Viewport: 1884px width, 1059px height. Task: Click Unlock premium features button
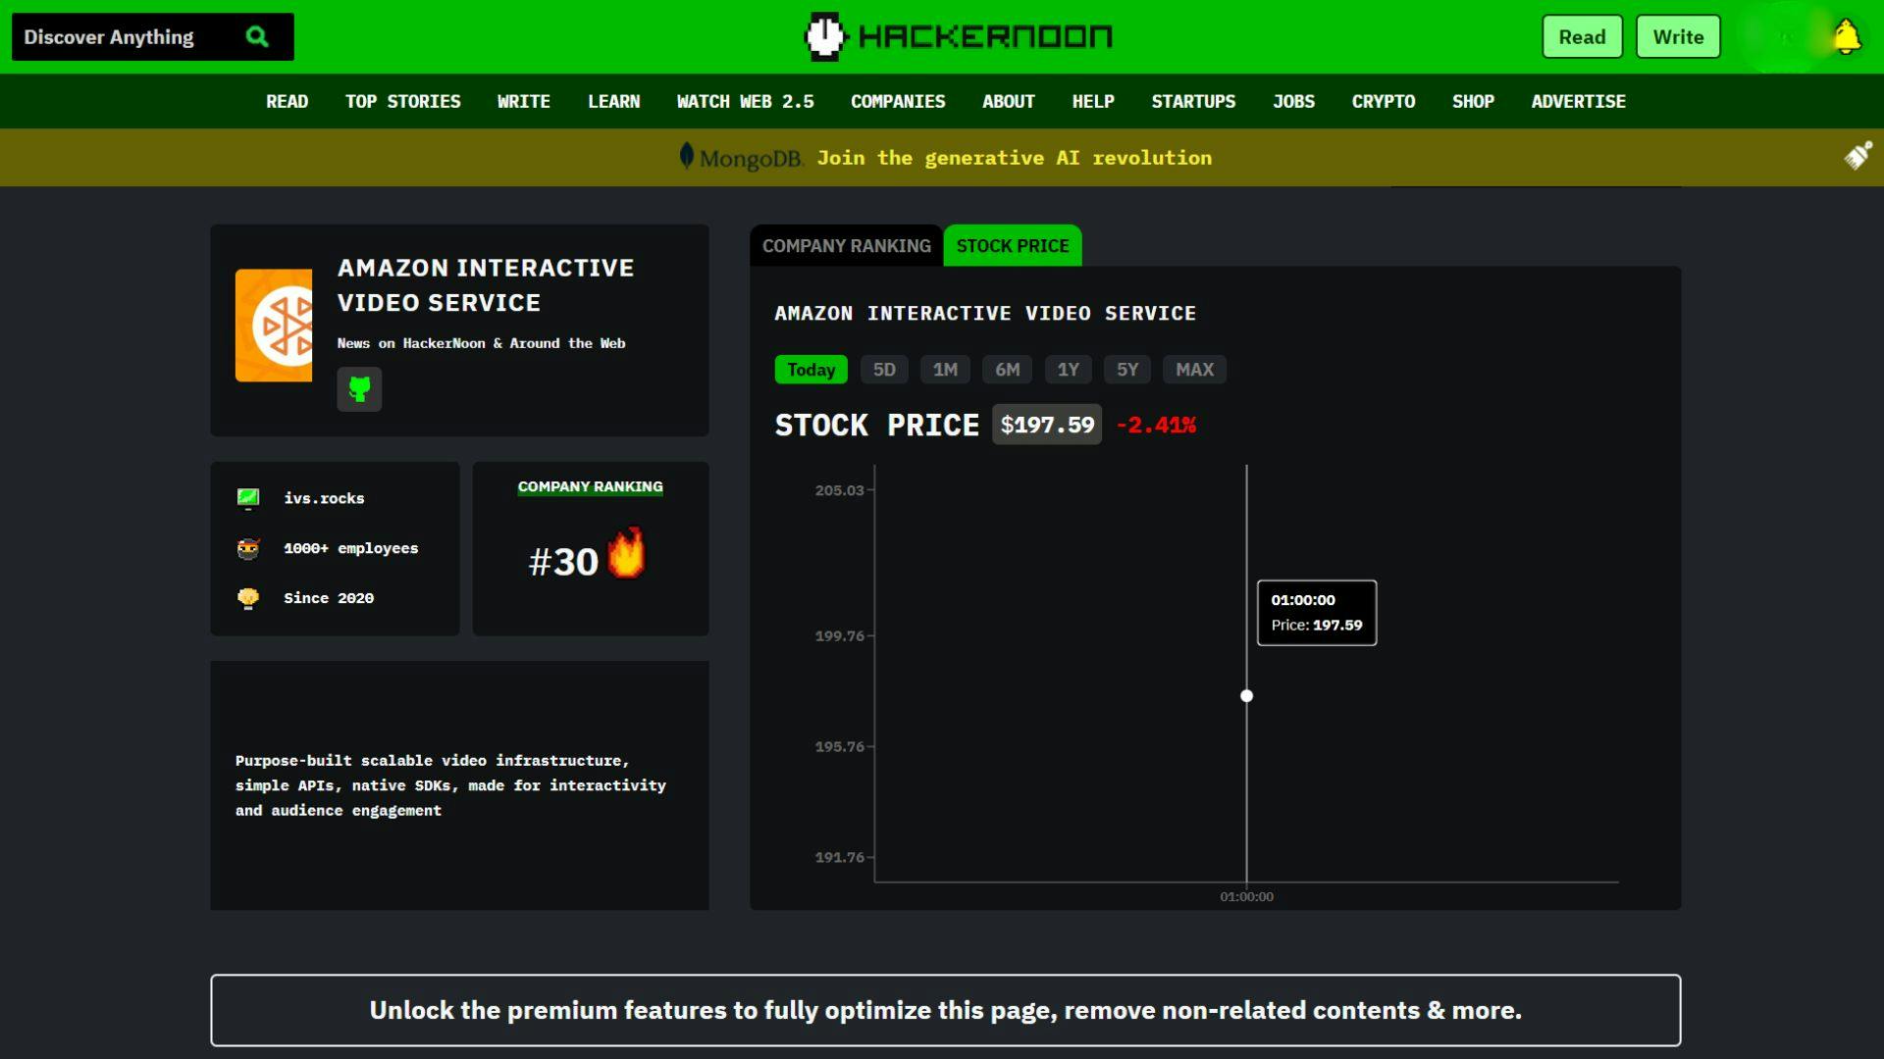coord(943,1010)
